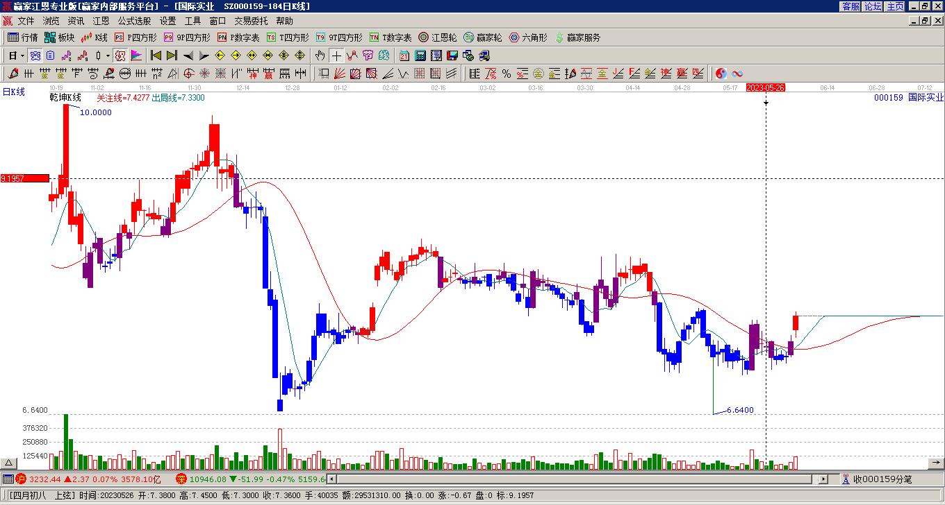Image resolution: width=945 pixels, height=505 pixels.
Task: Switch to the K线 chart button
Action: click(x=94, y=37)
